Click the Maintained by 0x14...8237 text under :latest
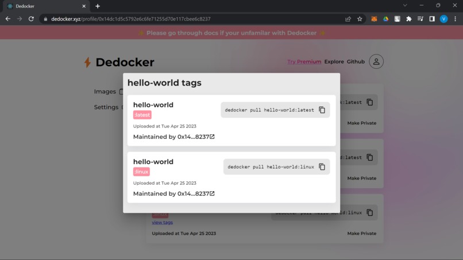463x260 pixels. coord(171,137)
